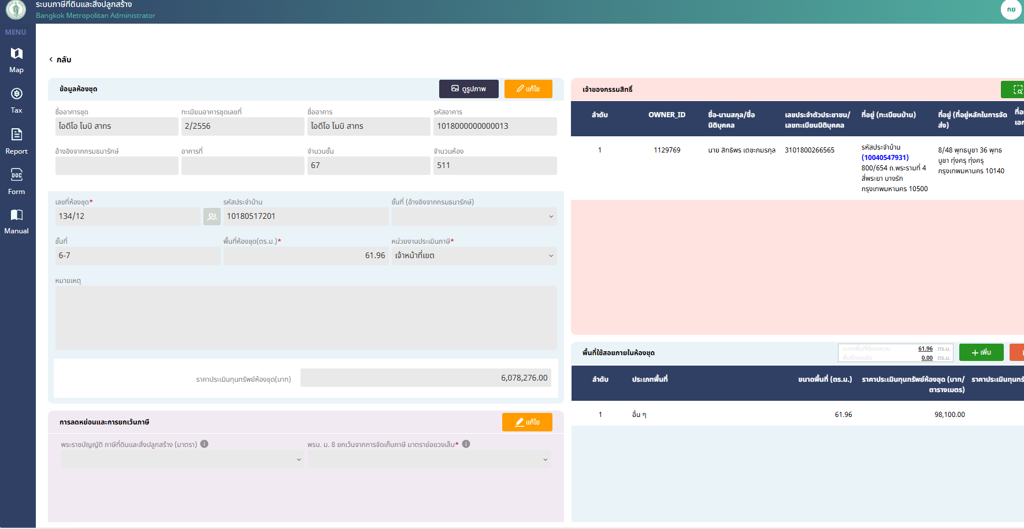Click the Bangkok Metropolitan logo

16,10
